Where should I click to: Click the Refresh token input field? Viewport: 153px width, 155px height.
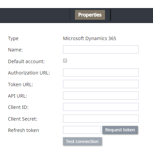tap(82, 130)
